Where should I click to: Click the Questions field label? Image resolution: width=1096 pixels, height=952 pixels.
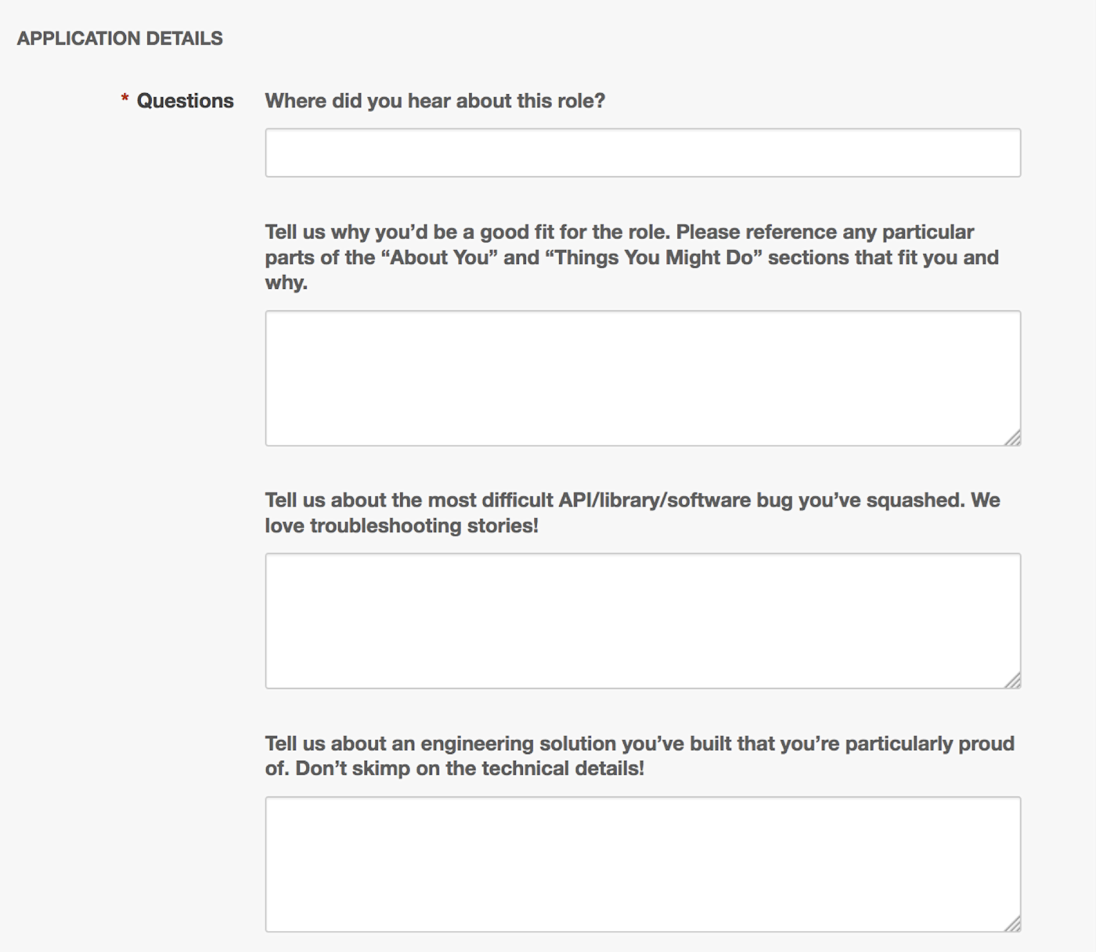[x=185, y=101]
